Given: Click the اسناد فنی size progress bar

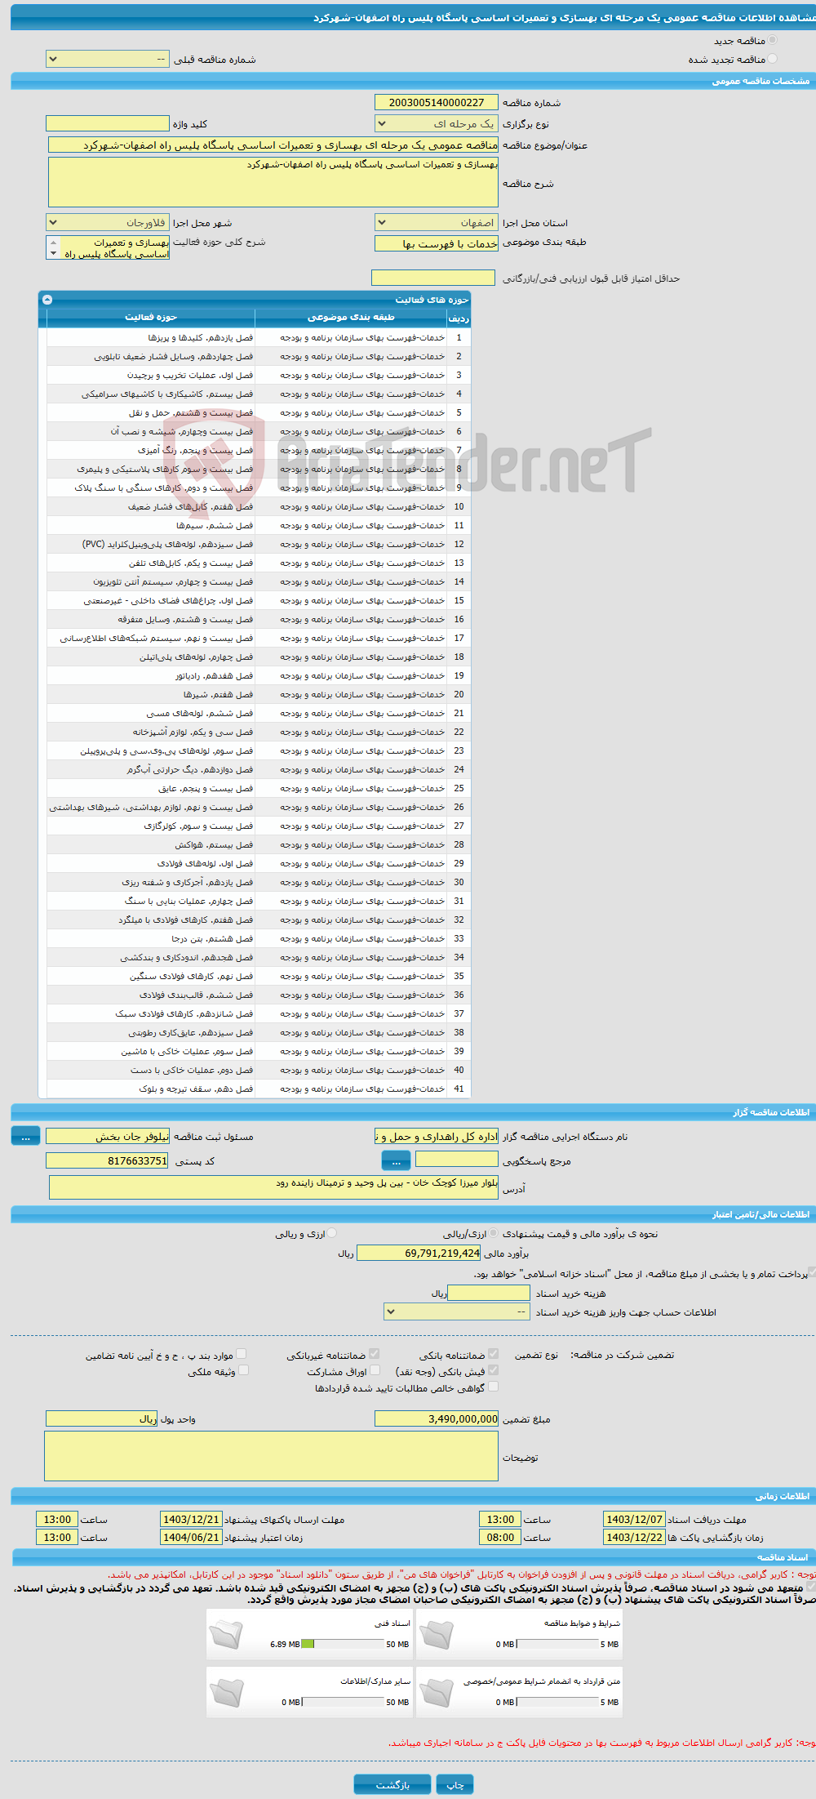Looking at the screenshot, I should [x=343, y=1644].
